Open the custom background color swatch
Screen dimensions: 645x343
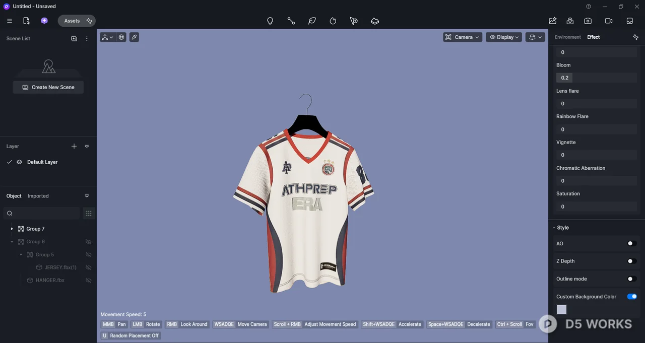tap(561, 310)
